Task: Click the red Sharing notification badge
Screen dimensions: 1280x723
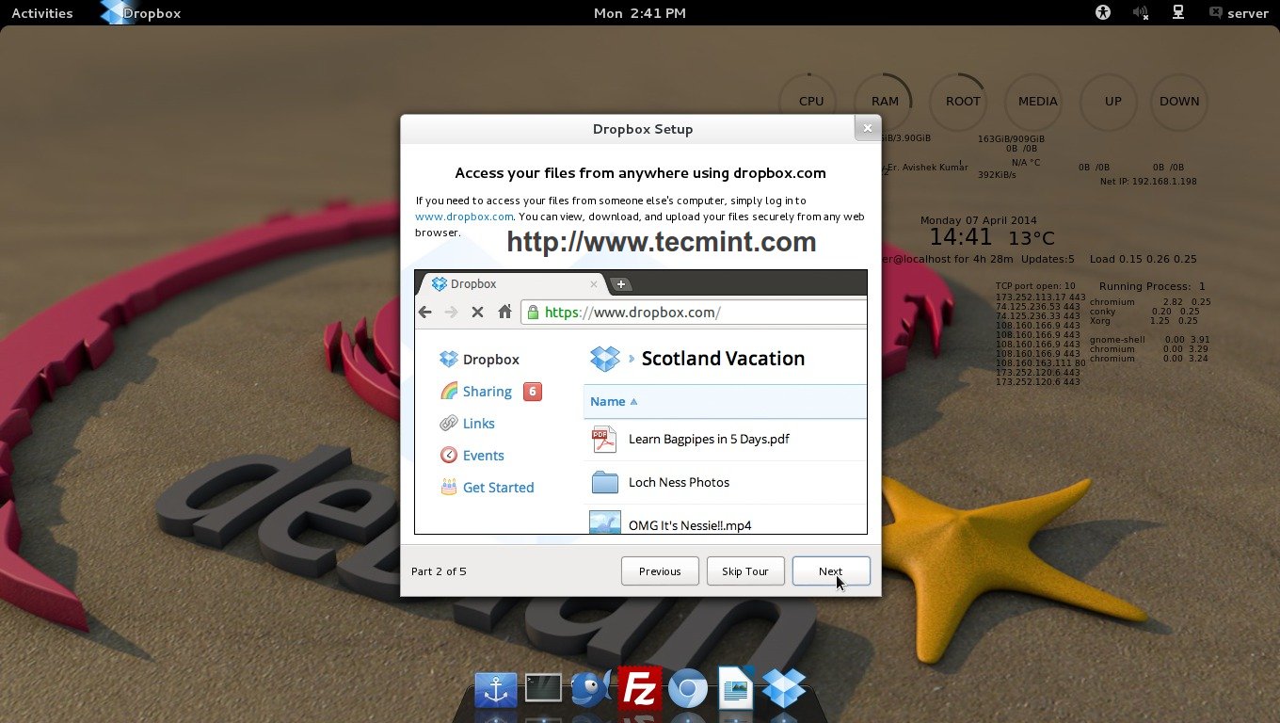Action: [x=532, y=391]
